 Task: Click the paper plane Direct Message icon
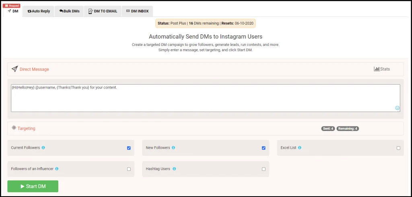14,69
